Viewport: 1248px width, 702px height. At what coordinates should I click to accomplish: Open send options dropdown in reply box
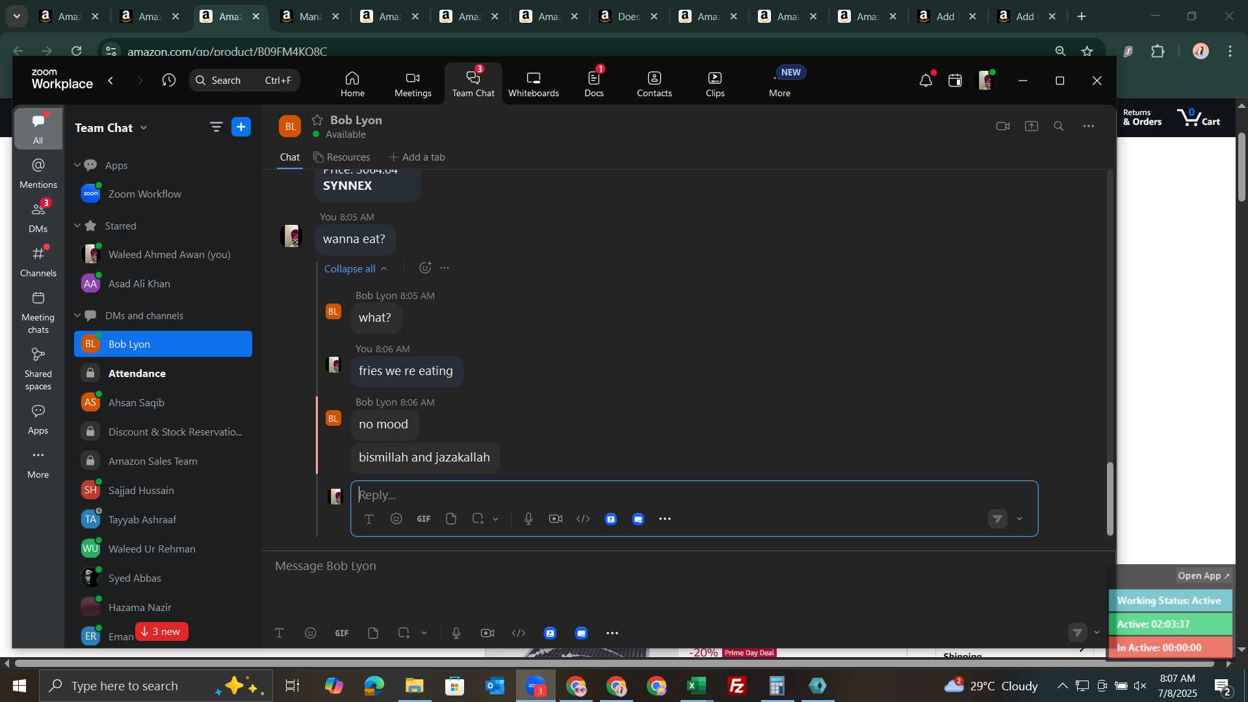click(x=1019, y=519)
